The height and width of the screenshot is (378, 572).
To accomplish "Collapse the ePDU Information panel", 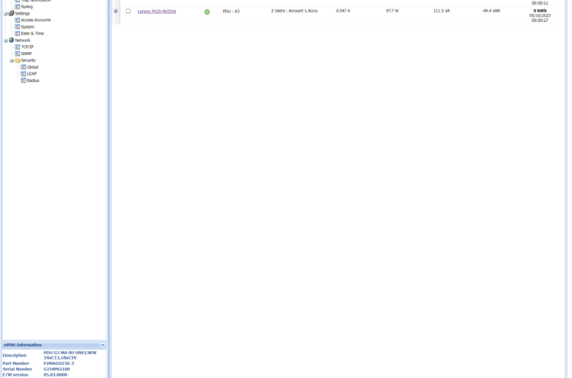I will [x=103, y=345].
